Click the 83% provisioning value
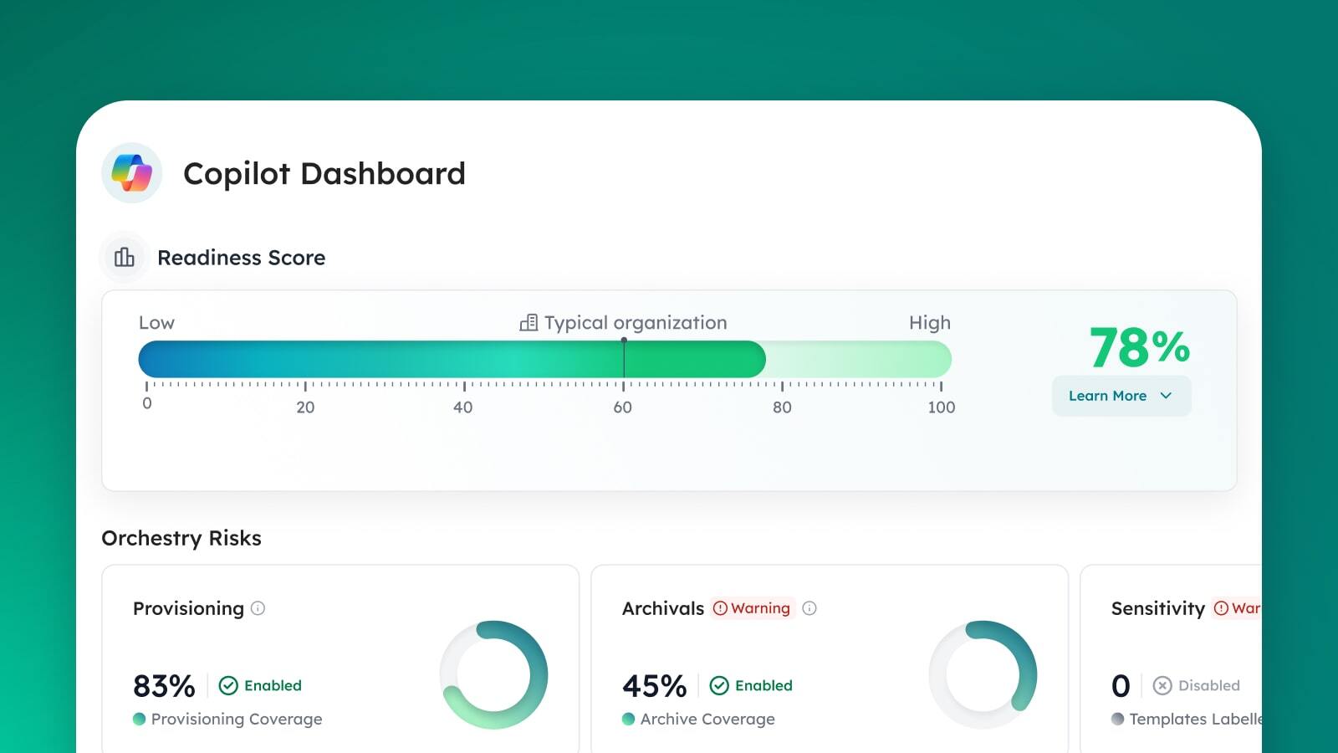Screen dimensions: 1338x753 164,686
